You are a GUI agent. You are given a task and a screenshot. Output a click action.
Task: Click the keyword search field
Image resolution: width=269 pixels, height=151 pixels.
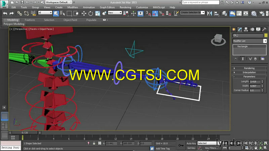coord(200,2)
